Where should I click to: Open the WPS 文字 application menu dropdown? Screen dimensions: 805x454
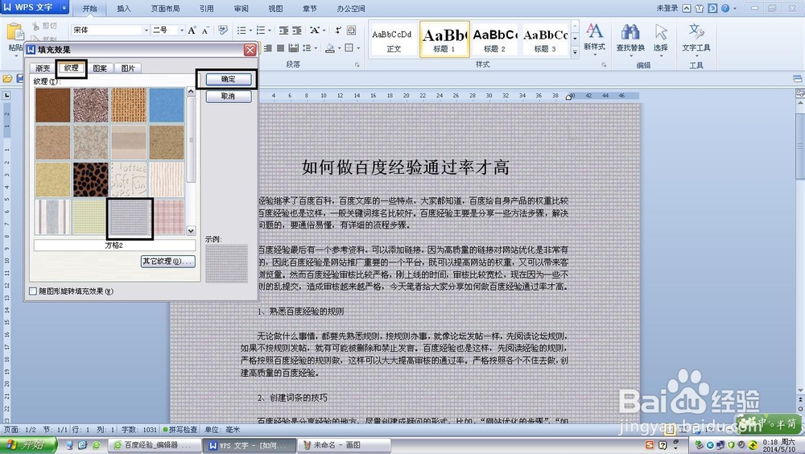pyautogui.click(x=64, y=7)
